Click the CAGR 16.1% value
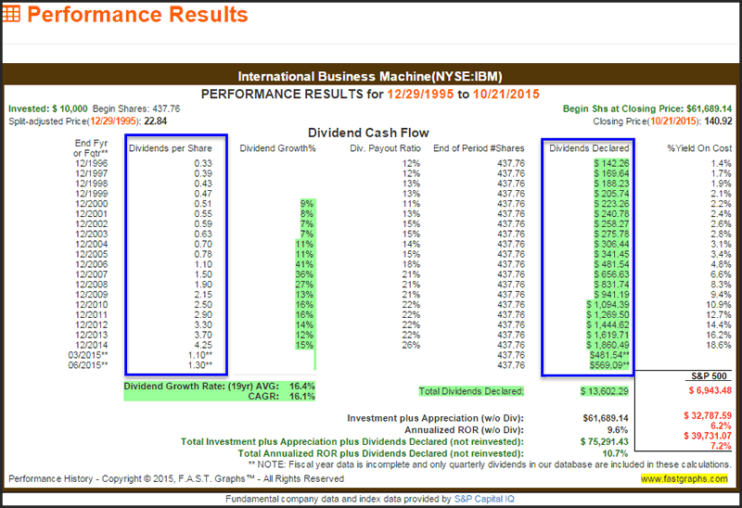 point(302,396)
